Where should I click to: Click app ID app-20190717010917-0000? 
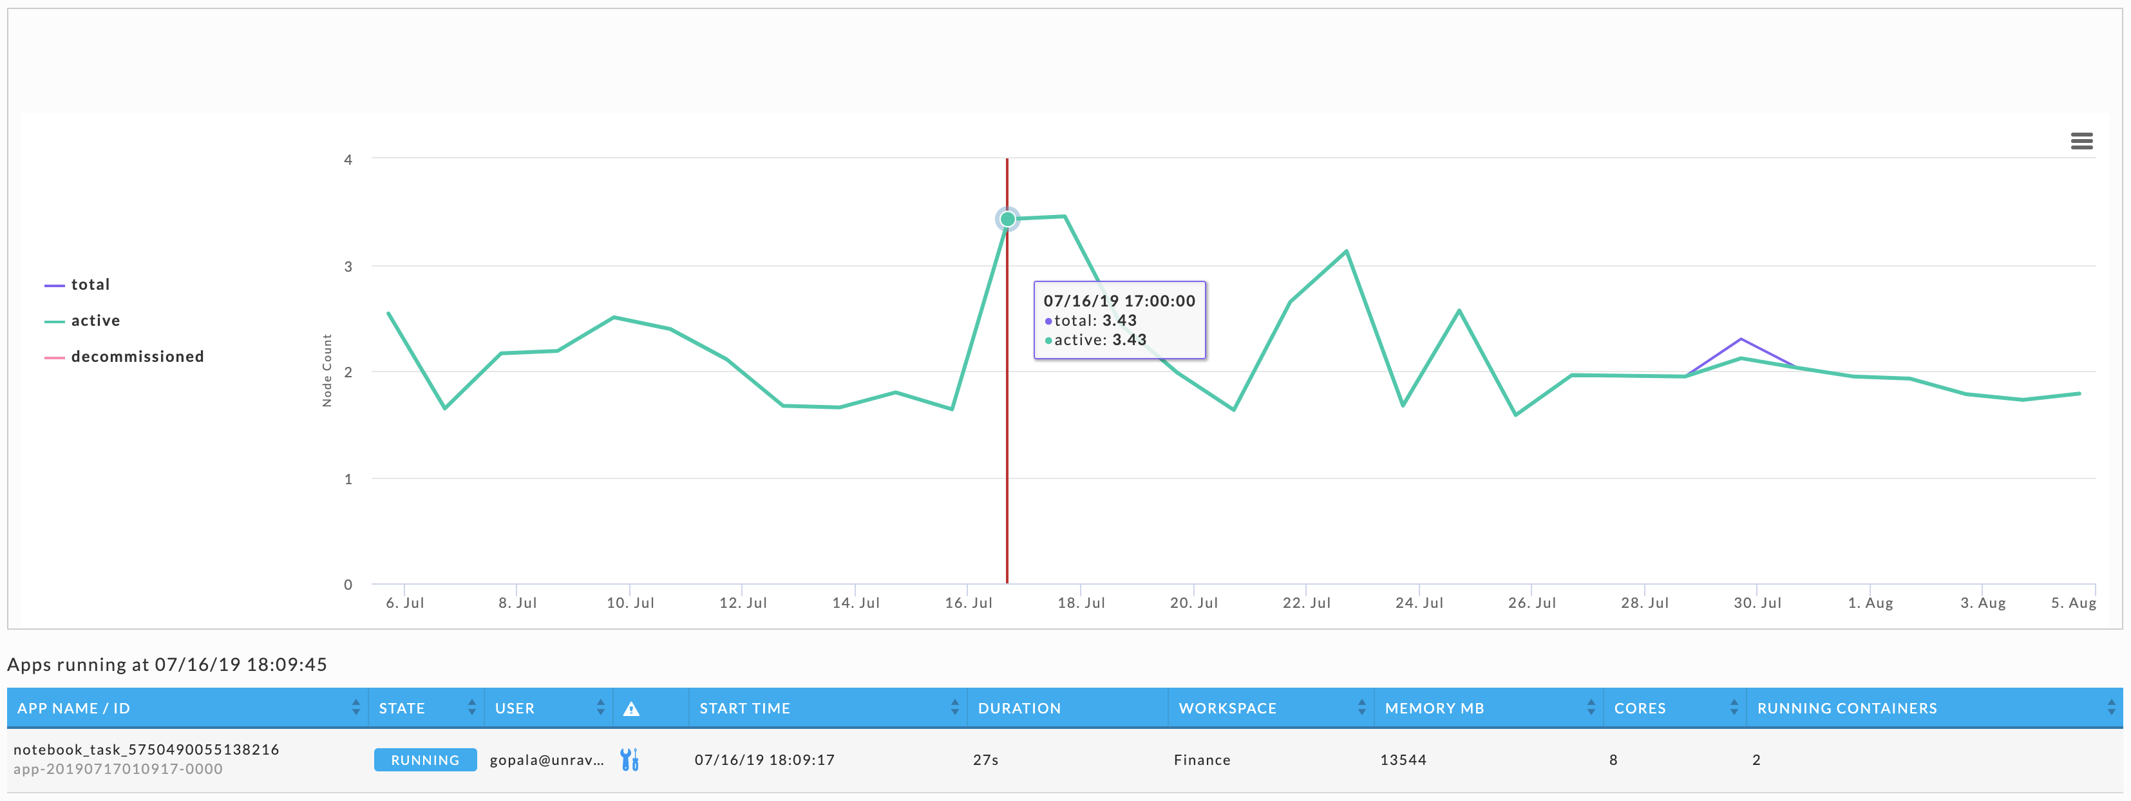pos(118,769)
